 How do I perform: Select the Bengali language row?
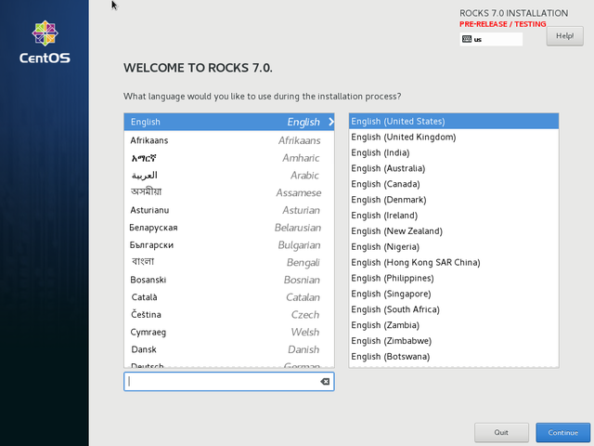[x=229, y=262]
